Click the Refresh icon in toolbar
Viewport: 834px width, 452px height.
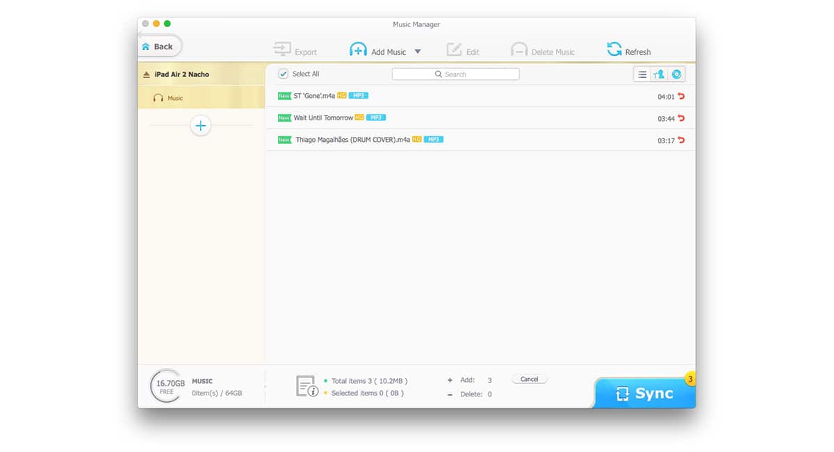click(614, 49)
